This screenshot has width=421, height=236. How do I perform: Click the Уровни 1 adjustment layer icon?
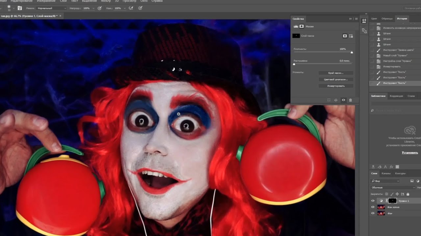tap(381, 201)
